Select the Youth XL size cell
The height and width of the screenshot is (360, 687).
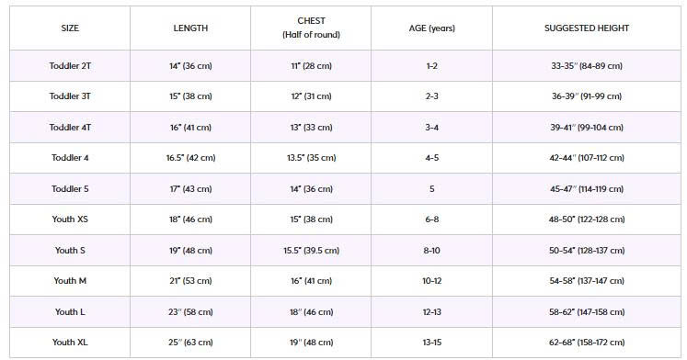[x=70, y=343]
